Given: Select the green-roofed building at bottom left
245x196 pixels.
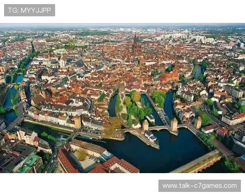Looking at the screenshot, I should click(29, 163).
